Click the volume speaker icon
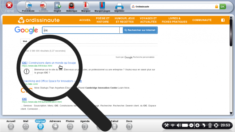Viewport: 235px width, 132px height. [x=179, y=125]
